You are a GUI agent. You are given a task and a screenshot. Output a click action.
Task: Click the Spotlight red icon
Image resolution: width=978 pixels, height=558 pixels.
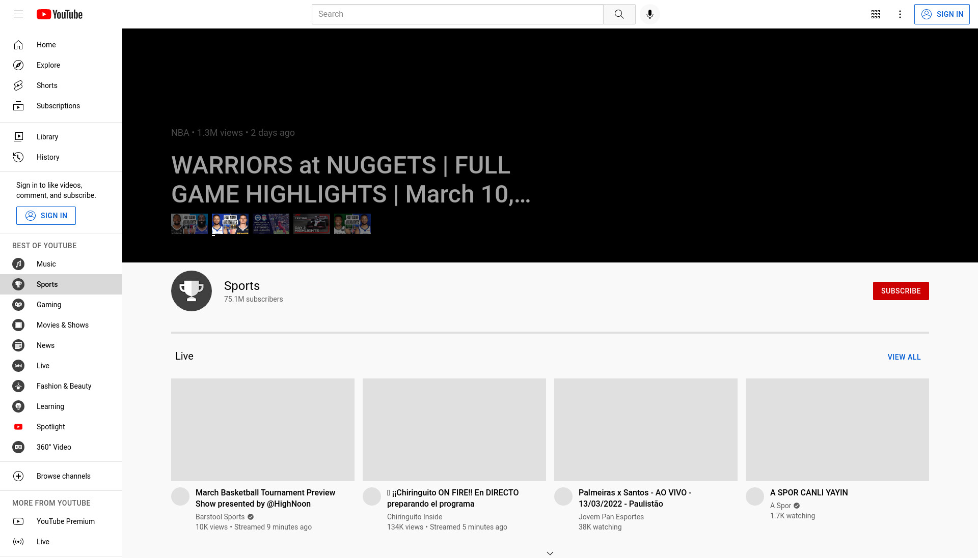[18, 427]
